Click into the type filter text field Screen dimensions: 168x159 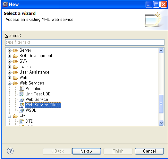(x=85, y=42)
